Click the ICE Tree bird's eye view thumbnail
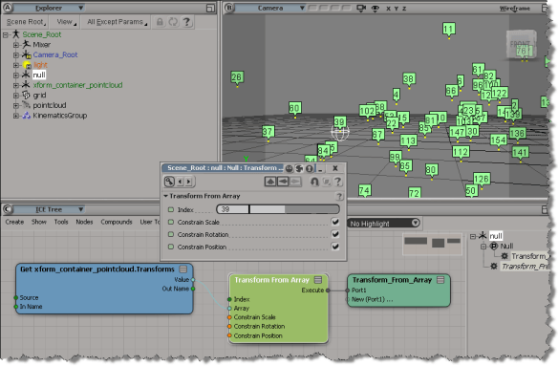Image resolution: width=558 pixels, height=366 pixels. pyautogui.click(x=432, y=244)
